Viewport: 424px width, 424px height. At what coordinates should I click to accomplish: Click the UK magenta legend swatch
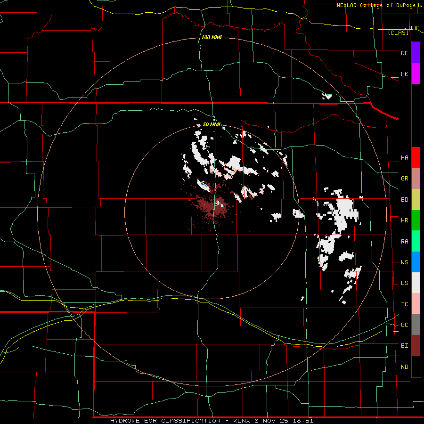[416, 74]
